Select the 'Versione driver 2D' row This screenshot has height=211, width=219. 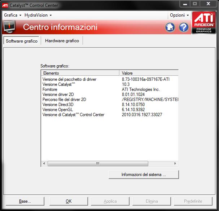110,94
